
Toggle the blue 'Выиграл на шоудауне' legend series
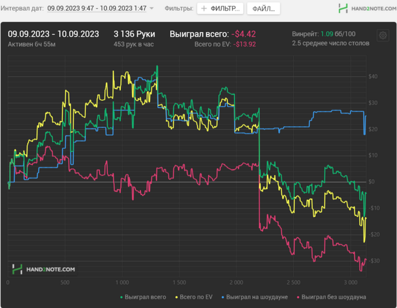click(x=255, y=297)
